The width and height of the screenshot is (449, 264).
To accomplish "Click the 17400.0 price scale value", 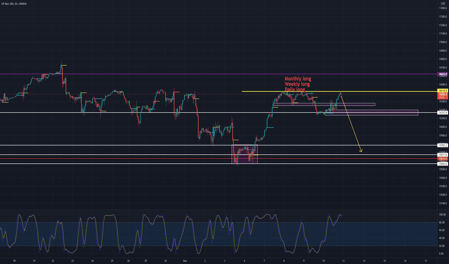I will [443, 8].
